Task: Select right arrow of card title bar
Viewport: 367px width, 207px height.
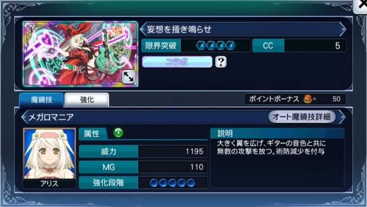Action: coord(343,29)
